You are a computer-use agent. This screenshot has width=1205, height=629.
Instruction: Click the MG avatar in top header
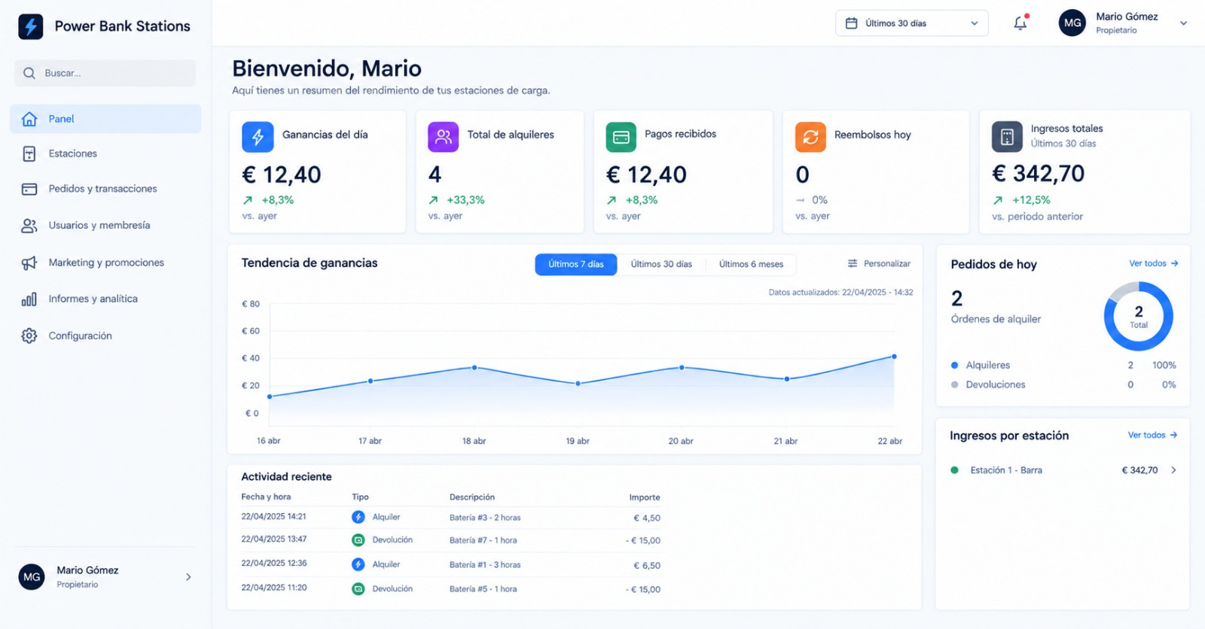pyautogui.click(x=1072, y=23)
